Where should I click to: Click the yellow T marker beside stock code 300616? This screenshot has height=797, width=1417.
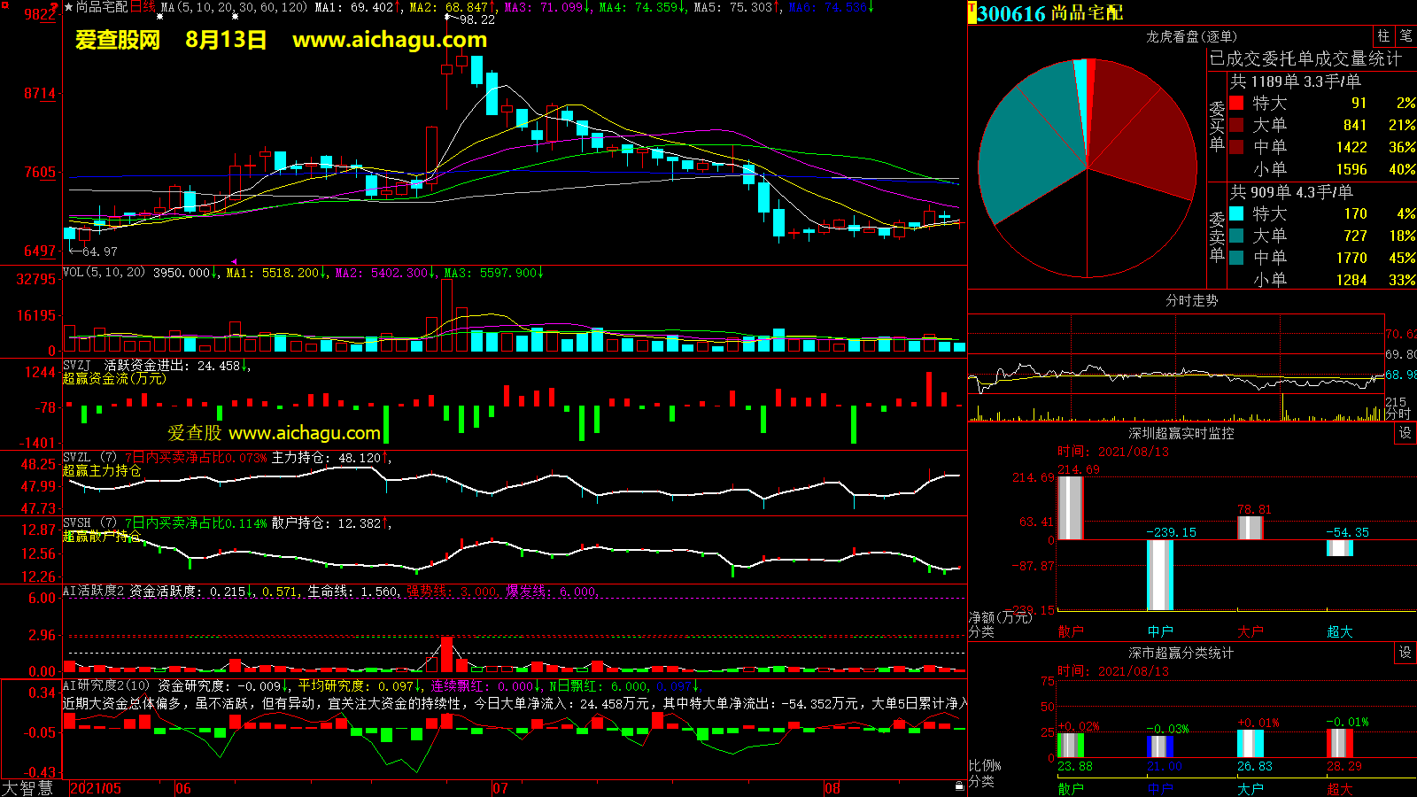pyautogui.click(x=972, y=12)
